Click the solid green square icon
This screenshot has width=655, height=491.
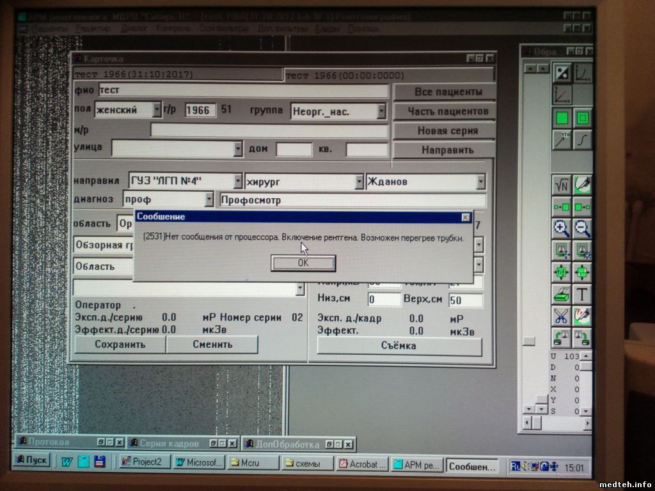(x=562, y=118)
